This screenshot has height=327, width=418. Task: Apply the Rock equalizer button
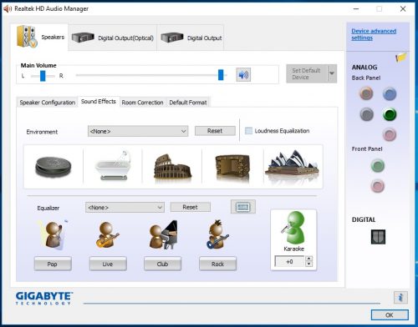pos(217,264)
